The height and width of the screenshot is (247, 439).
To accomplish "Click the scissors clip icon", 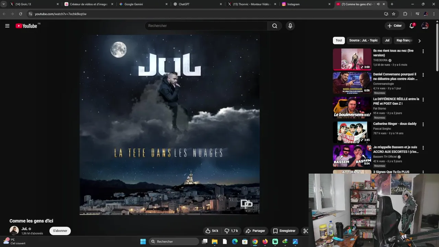I will pyautogui.click(x=306, y=231).
